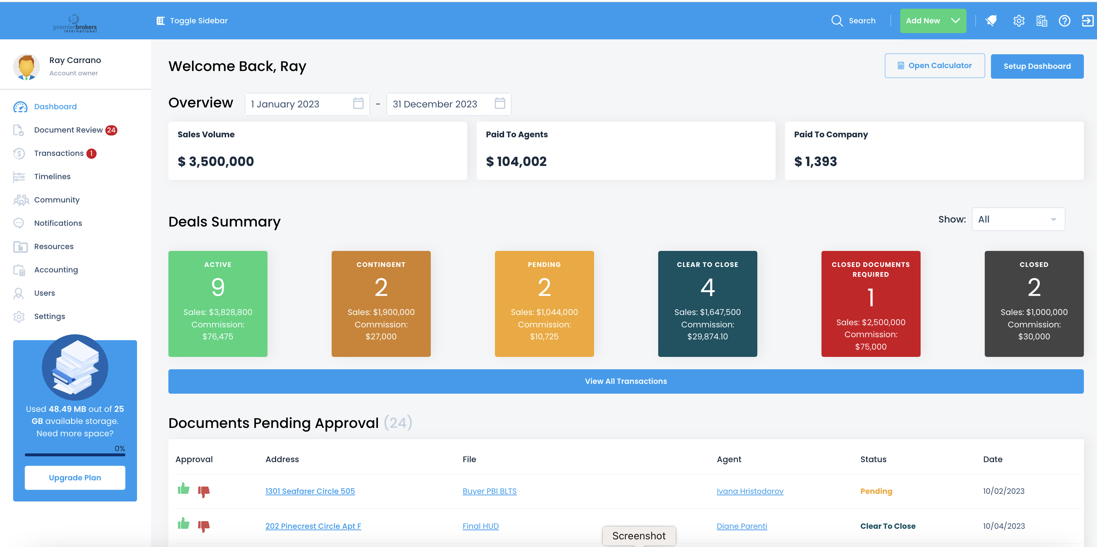The height and width of the screenshot is (547, 1097).
Task: Open Community in the sidebar
Action: pyautogui.click(x=56, y=200)
